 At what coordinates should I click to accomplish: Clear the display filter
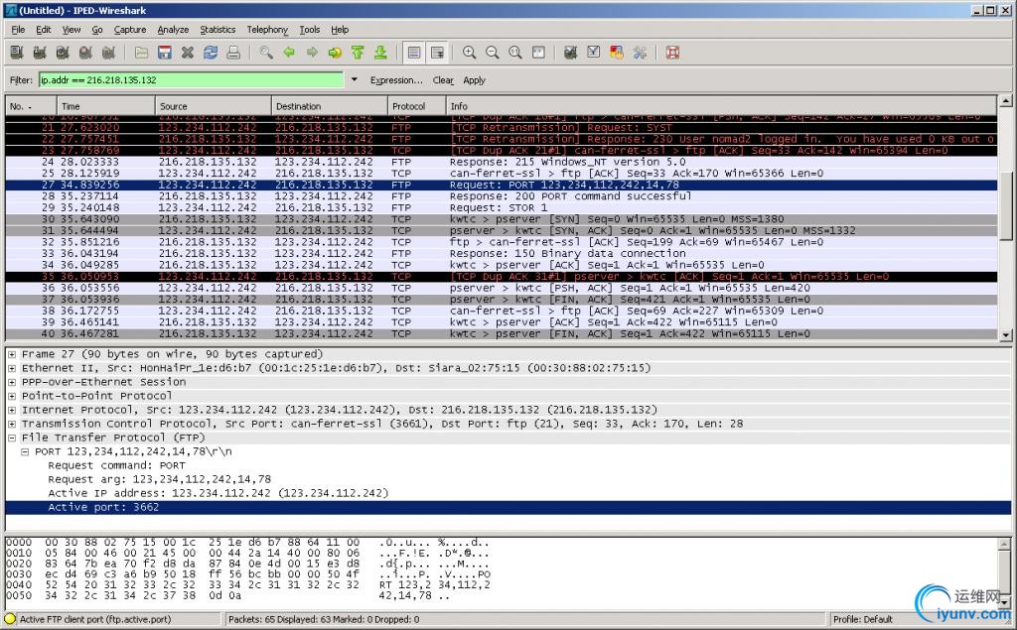click(x=443, y=80)
